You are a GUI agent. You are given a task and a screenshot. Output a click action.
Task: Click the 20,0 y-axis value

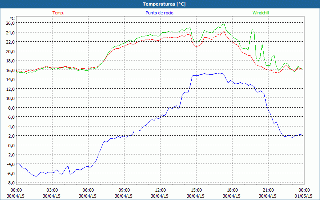point(10,52)
